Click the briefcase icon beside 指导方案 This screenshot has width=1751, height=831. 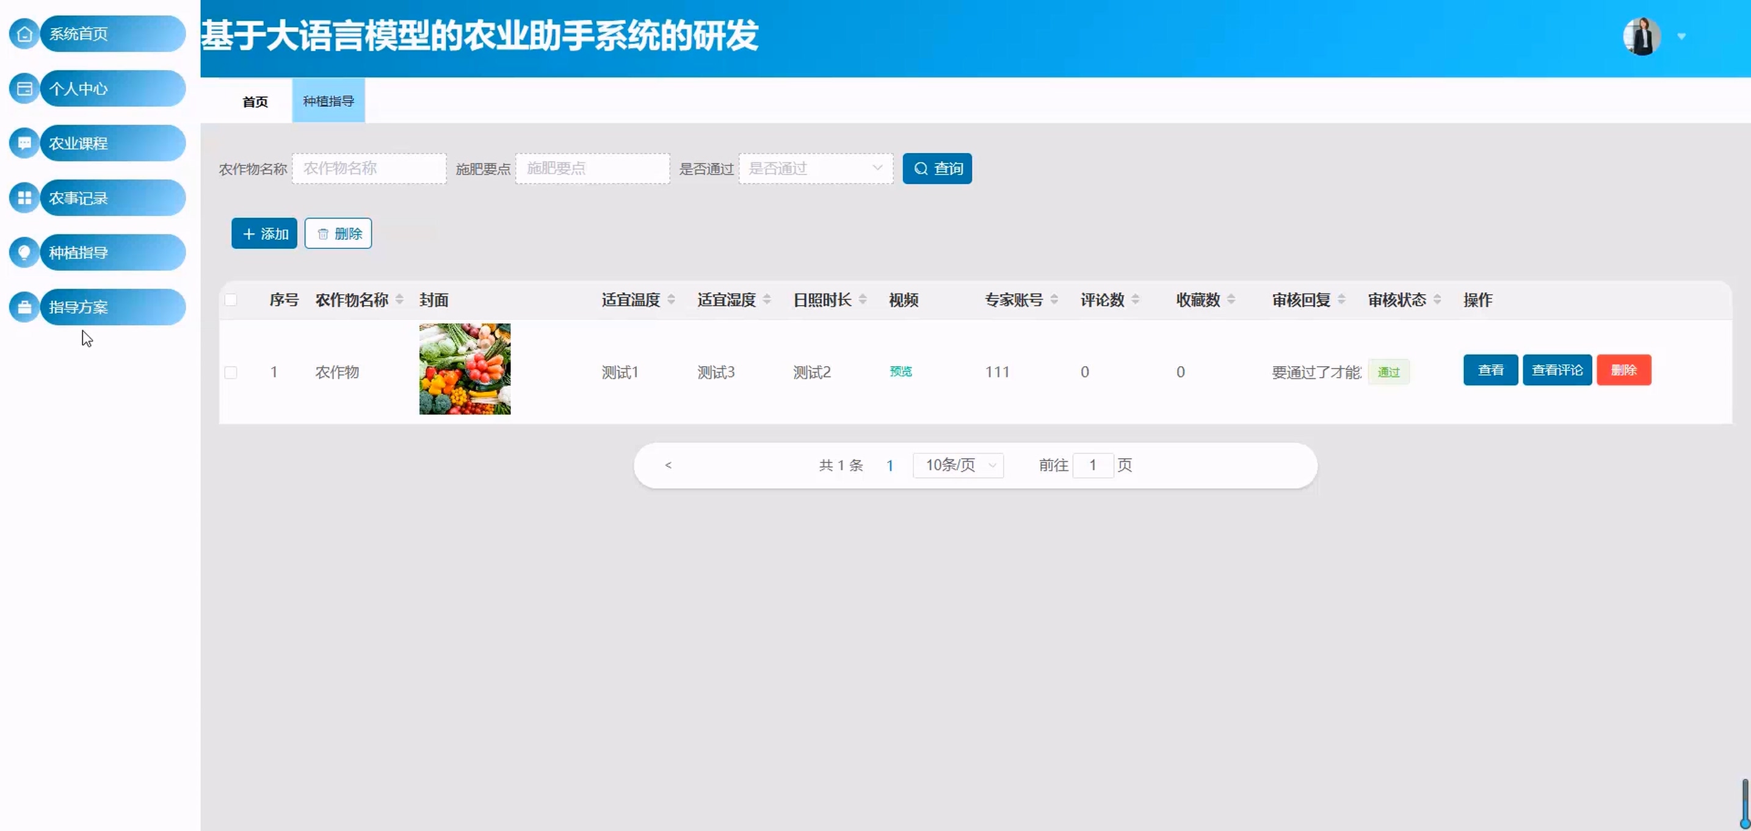click(24, 307)
